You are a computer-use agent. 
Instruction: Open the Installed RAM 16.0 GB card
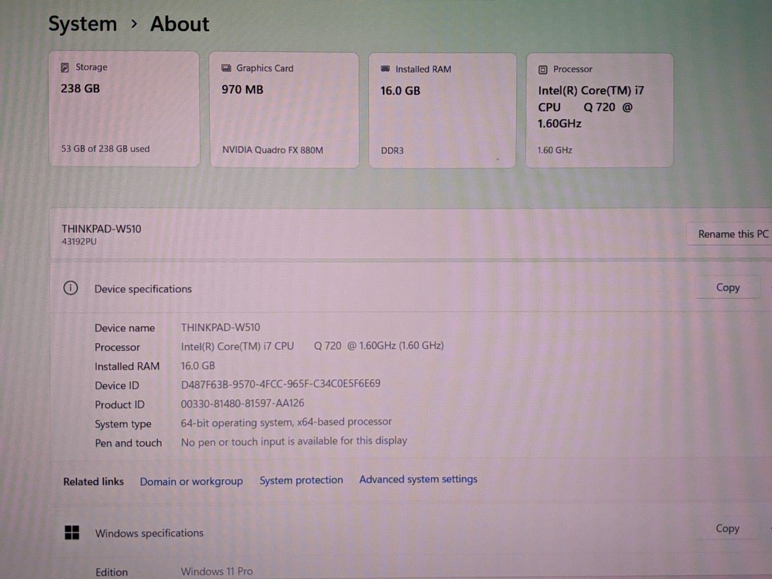click(442, 110)
